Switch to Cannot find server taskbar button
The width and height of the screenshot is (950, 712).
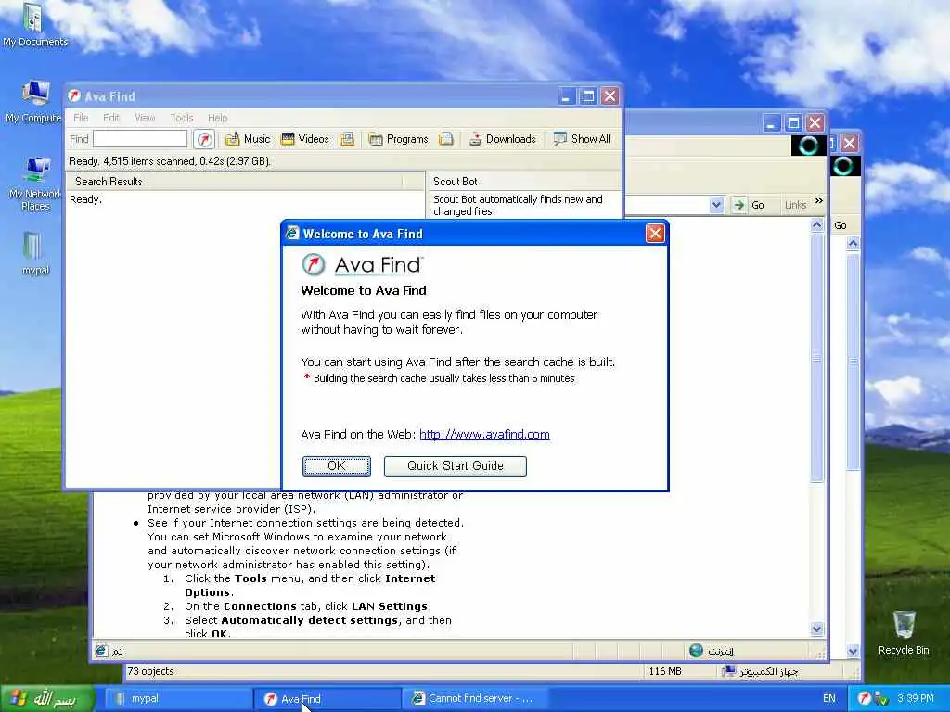pyautogui.click(x=476, y=698)
